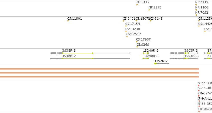Open the 3903R-3 transcript model
Viewport: 212px width, 113px height.
(x=184, y=53)
